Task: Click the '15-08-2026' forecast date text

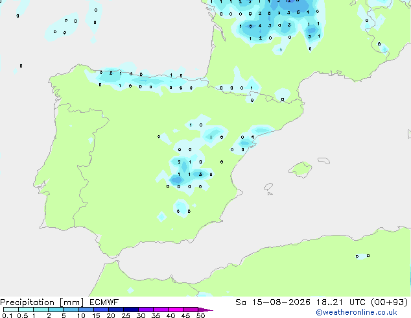Action: tap(281, 302)
